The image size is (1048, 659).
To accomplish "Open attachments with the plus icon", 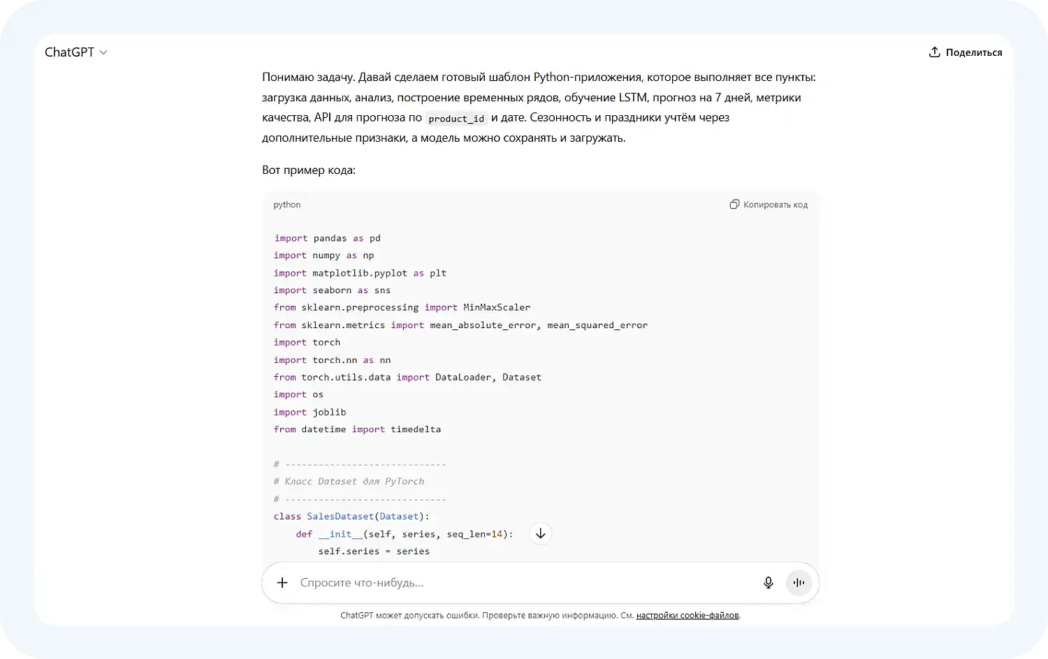I will click(282, 583).
